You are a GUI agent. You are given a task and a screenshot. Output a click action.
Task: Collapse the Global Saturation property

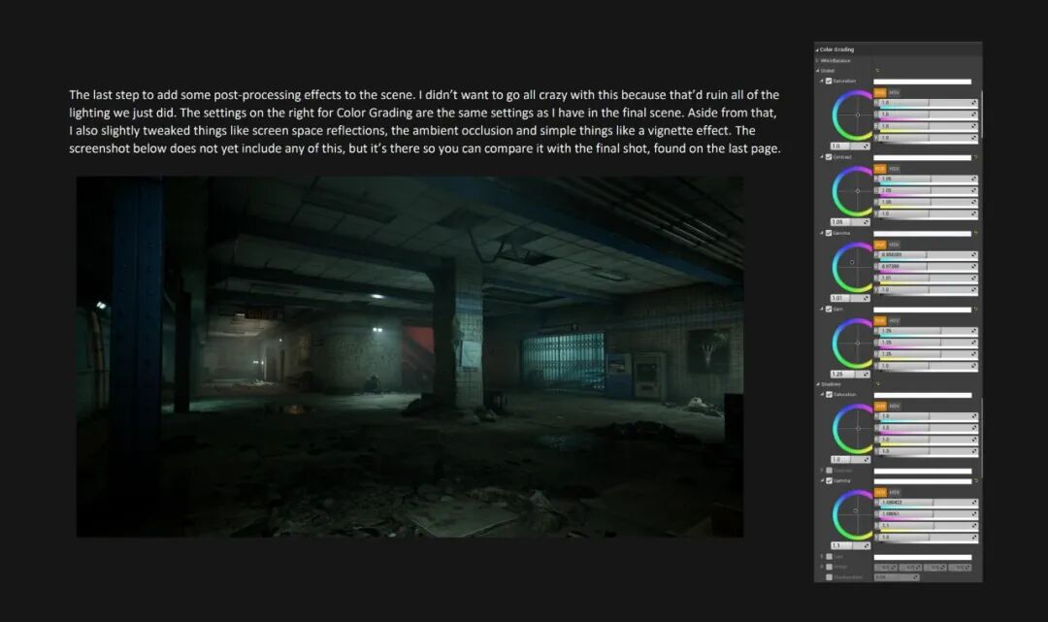(x=822, y=81)
